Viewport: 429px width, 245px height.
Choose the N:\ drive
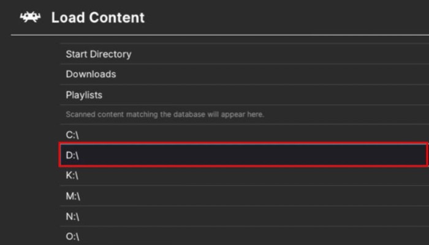[x=72, y=217]
